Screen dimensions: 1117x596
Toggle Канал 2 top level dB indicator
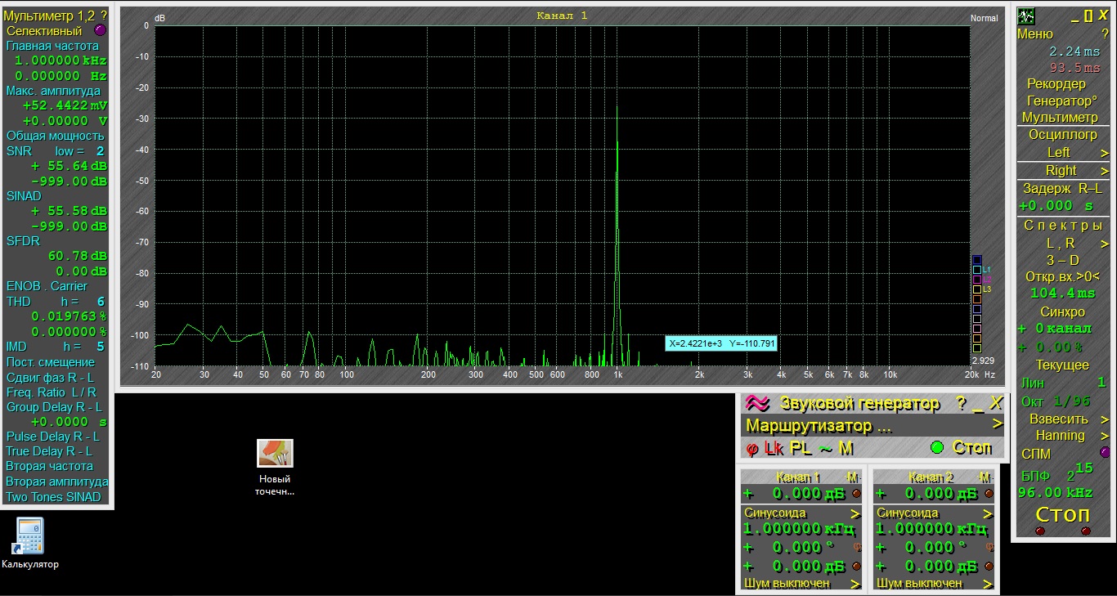tap(989, 494)
